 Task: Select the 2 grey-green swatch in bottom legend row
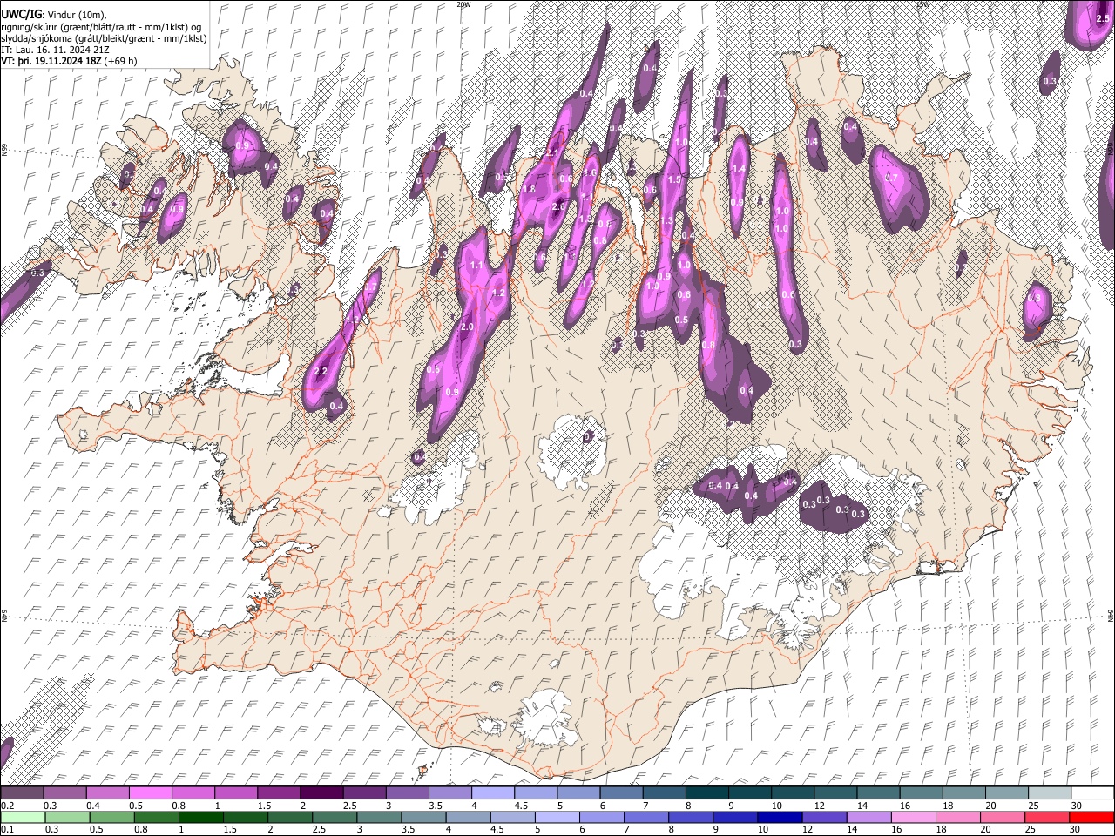coord(290,817)
